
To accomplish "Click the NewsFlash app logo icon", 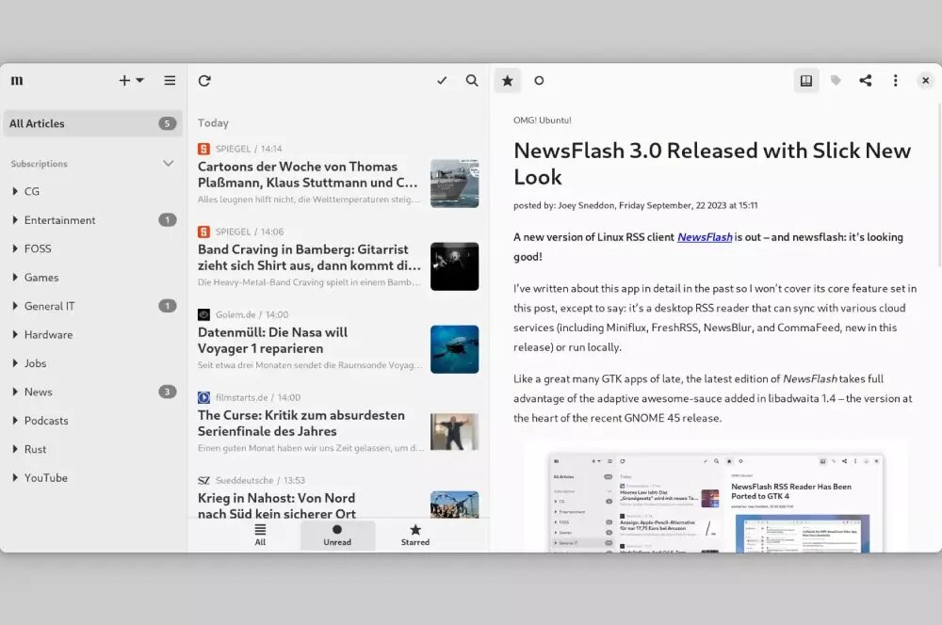I will 17,80.
